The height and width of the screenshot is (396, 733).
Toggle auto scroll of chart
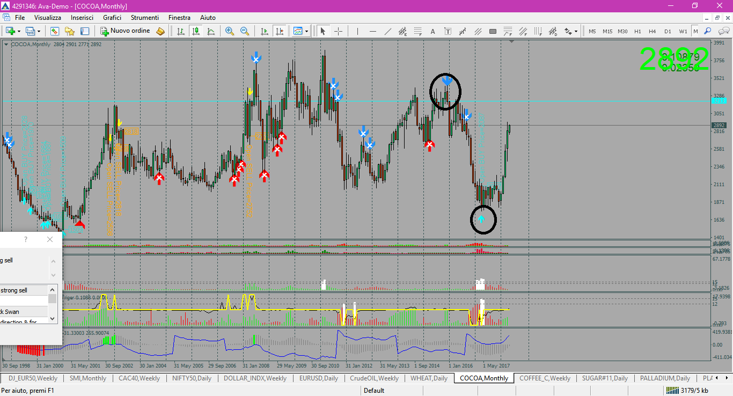coord(264,31)
